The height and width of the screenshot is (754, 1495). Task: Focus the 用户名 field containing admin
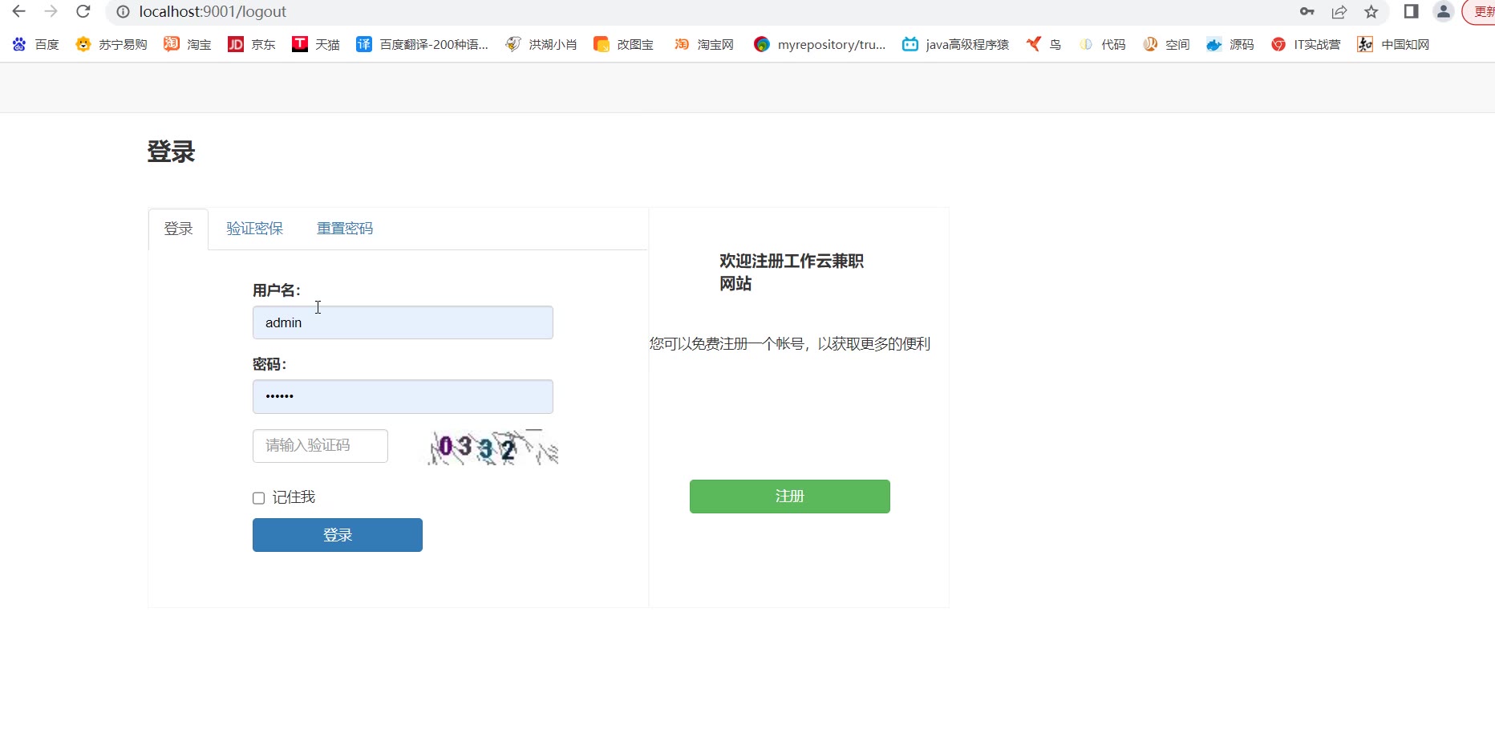tap(403, 322)
